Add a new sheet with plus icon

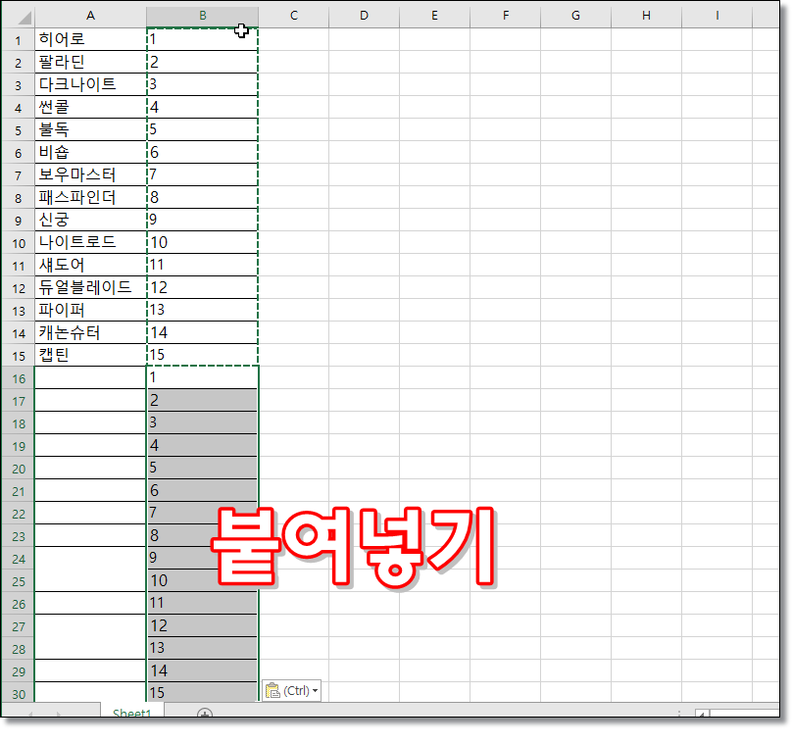coord(204,713)
